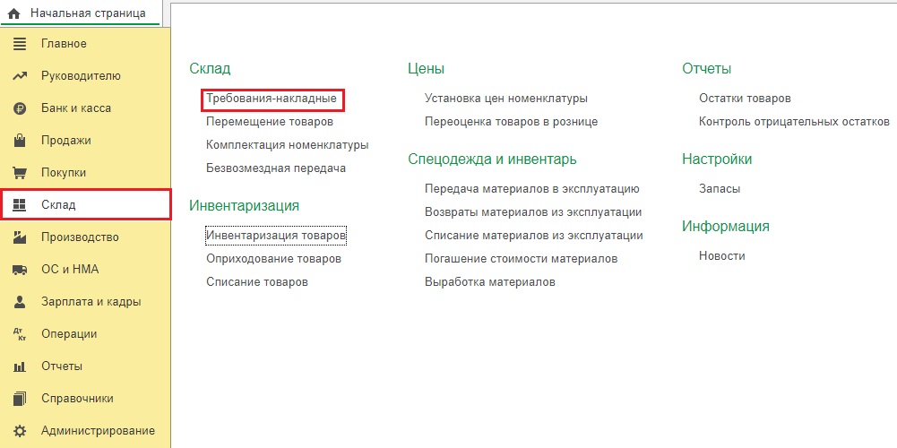The image size is (897, 448).
Task: Select the Склад section in sidebar
Action: 85,205
